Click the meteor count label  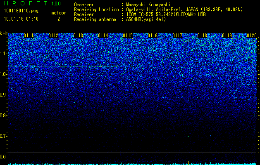point(59,13)
